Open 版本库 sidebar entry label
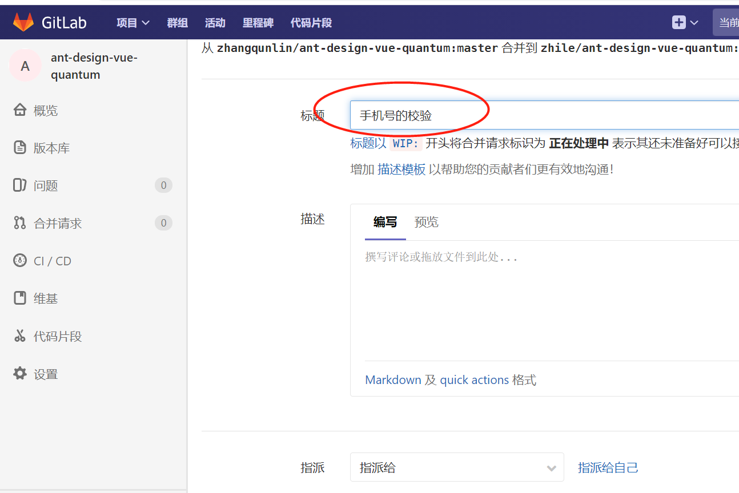The width and height of the screenshot is (739, 493). [51, 148]
